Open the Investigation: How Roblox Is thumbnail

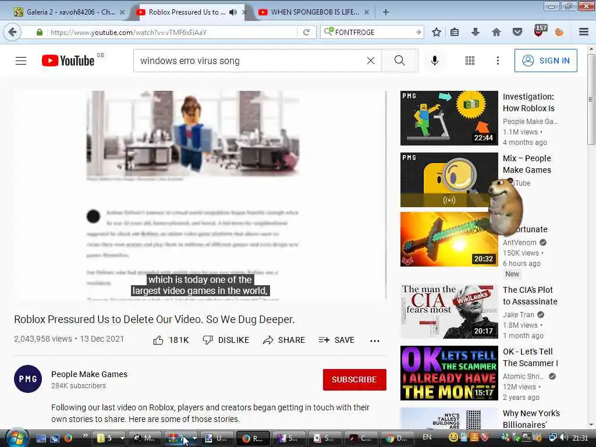click(449, 118)
